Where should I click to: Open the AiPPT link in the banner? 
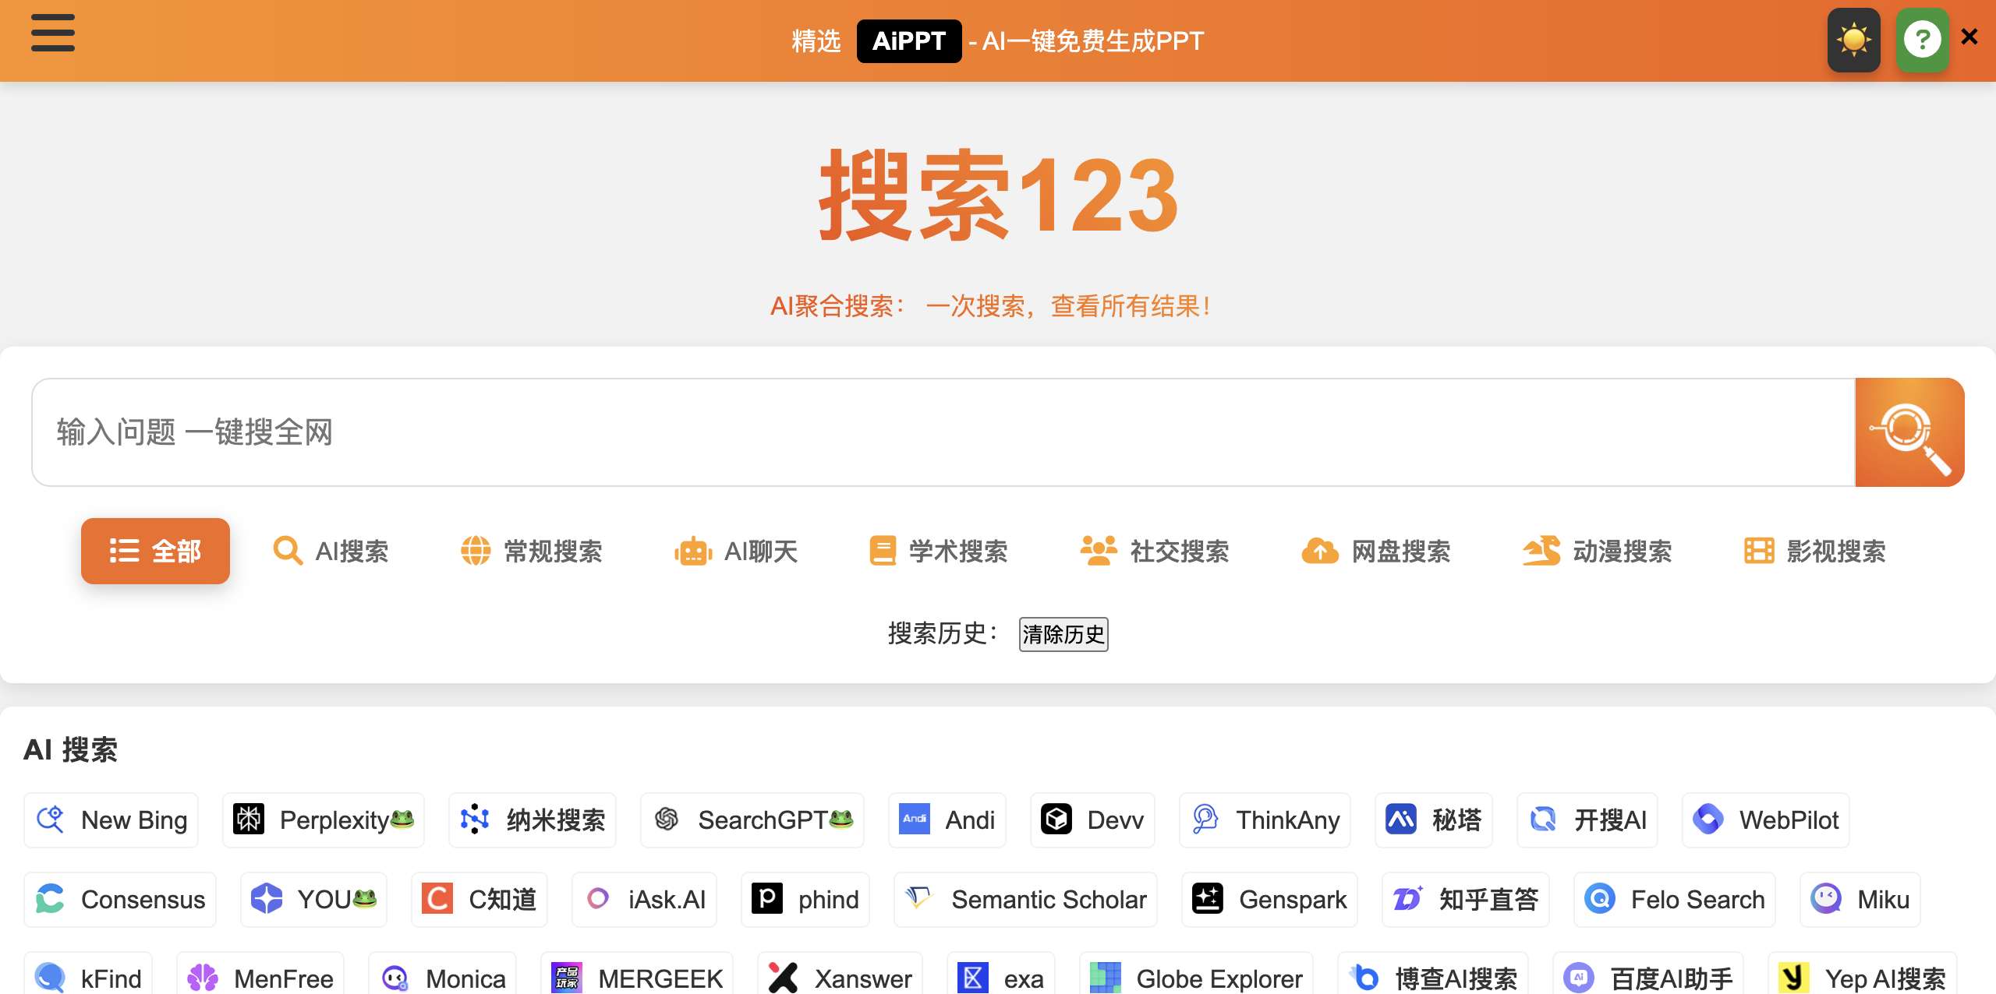pos(908,40)
